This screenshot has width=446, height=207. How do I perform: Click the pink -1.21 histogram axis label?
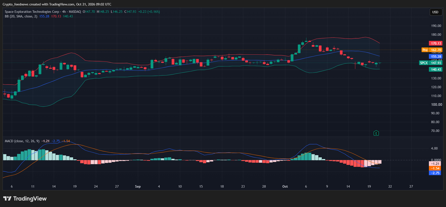tap(436, 164)
